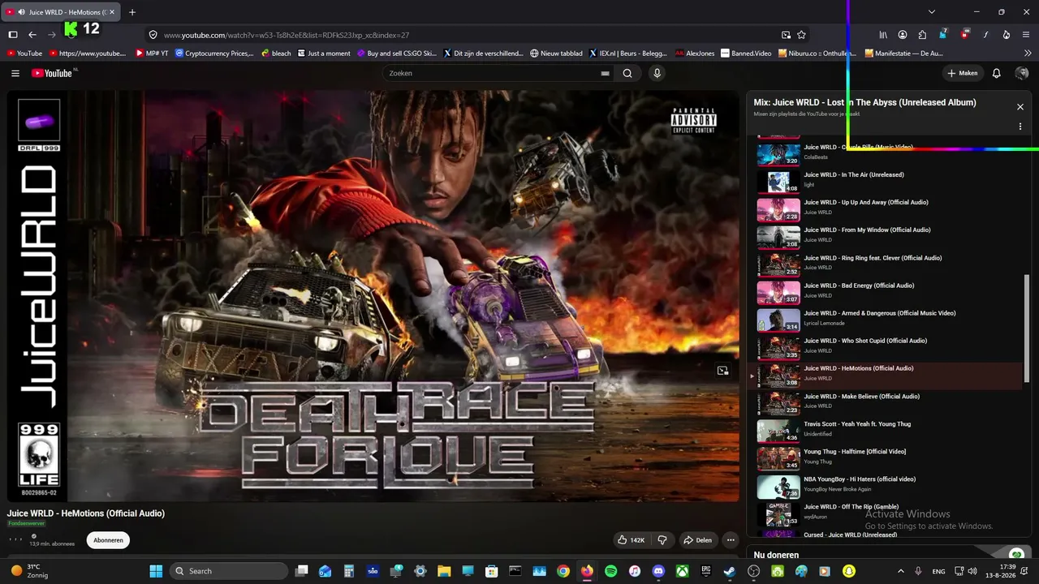Open Steam from the taskbar
1039x584 pixels.
coord(730,571)
